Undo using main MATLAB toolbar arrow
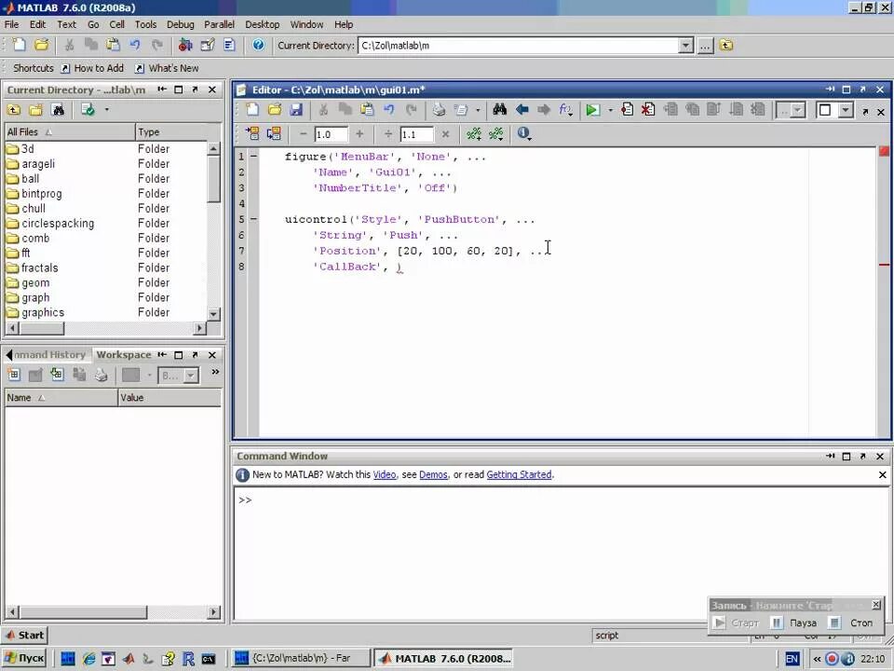The image size is (894, 671). (135, 45)
